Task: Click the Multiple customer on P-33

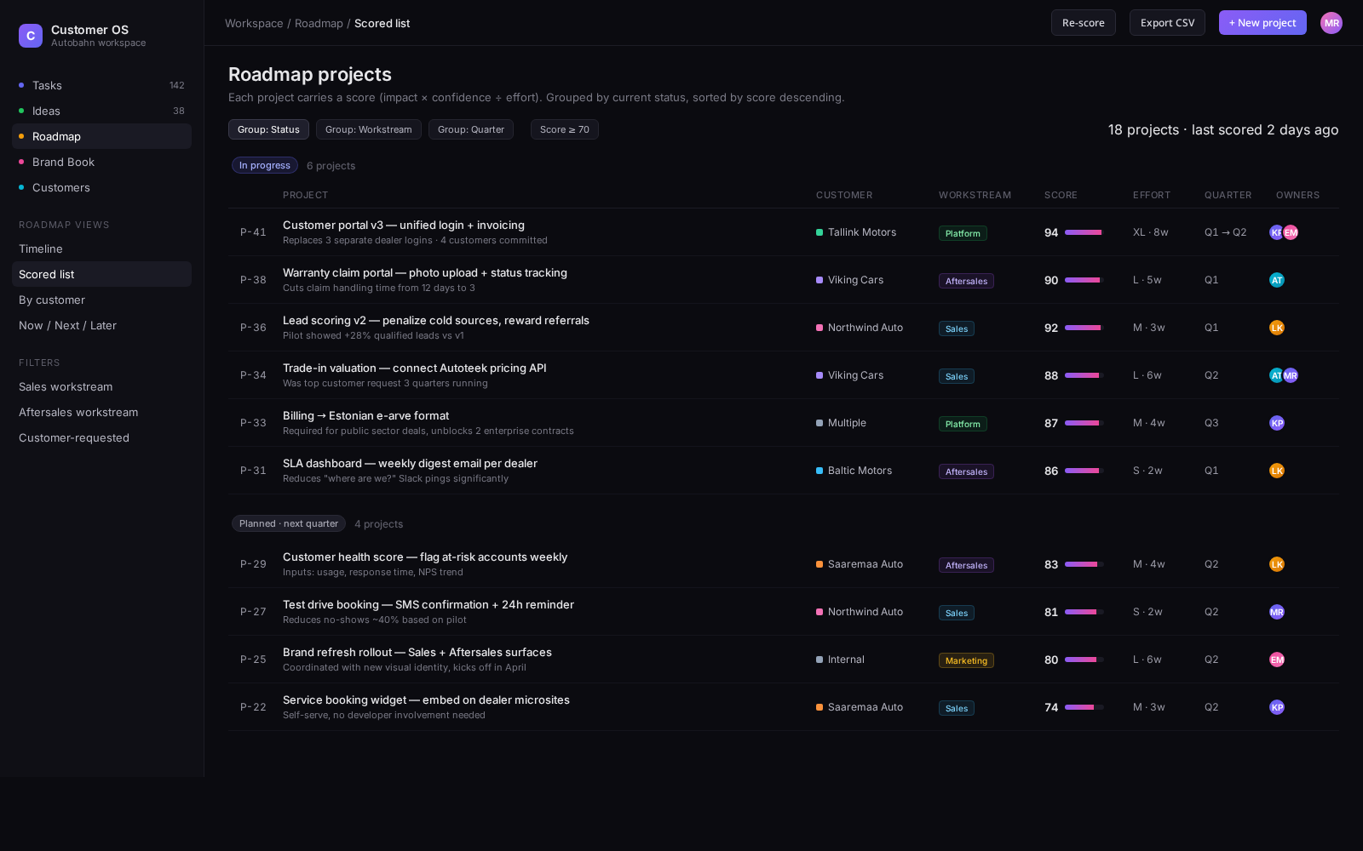Action: pyautogui.click(x=841, y=423)
